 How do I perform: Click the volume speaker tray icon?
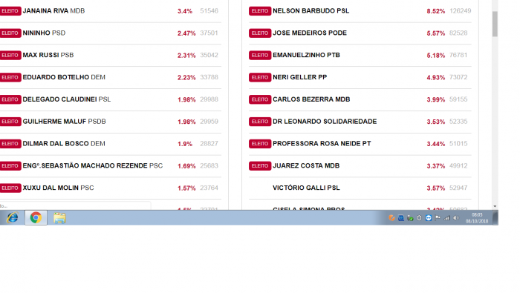[456, 218]
